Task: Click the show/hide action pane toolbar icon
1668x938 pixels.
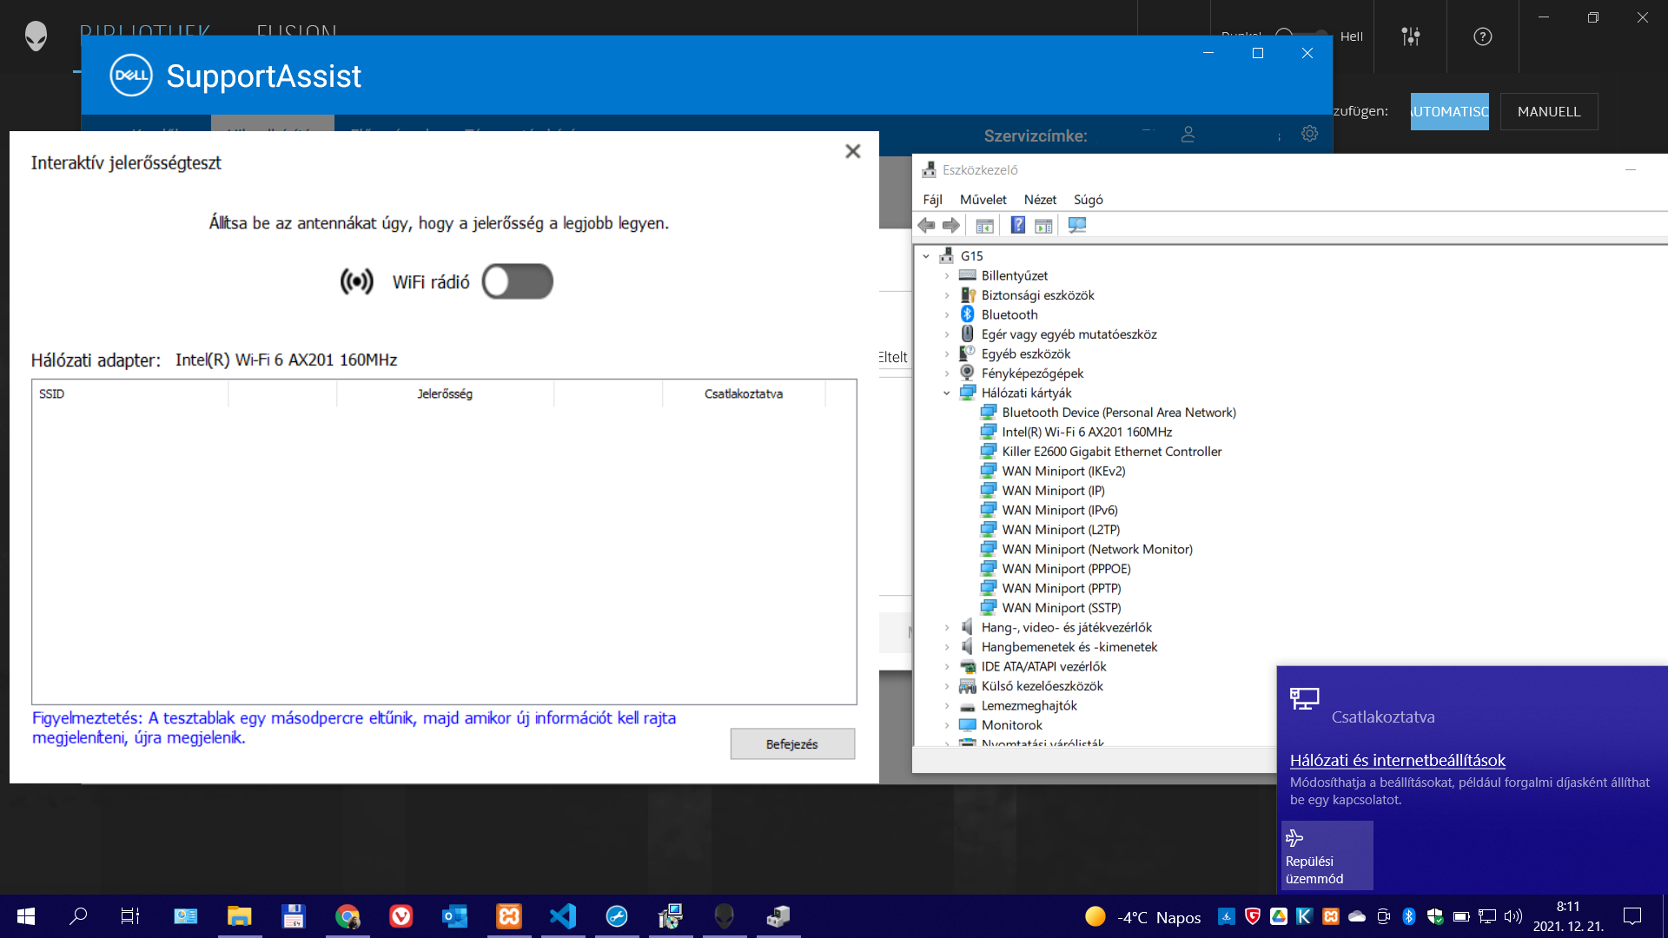Action: coord(1043,226)
